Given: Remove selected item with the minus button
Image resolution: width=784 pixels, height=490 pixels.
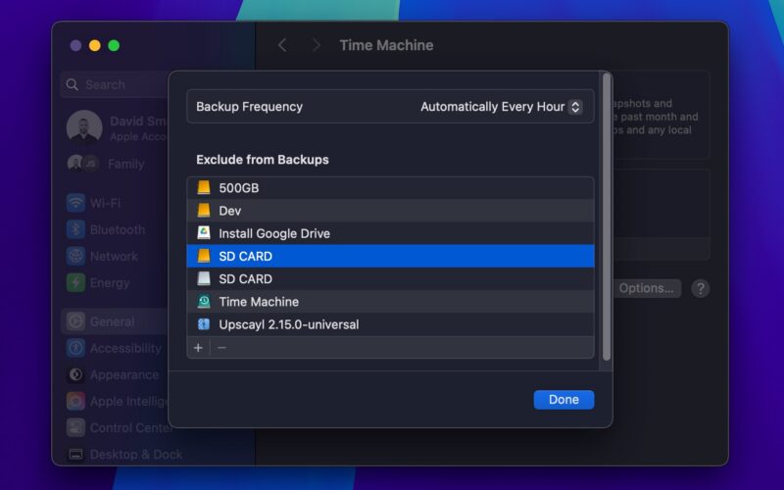Looking at the screenshot, I should pos(222,348).
